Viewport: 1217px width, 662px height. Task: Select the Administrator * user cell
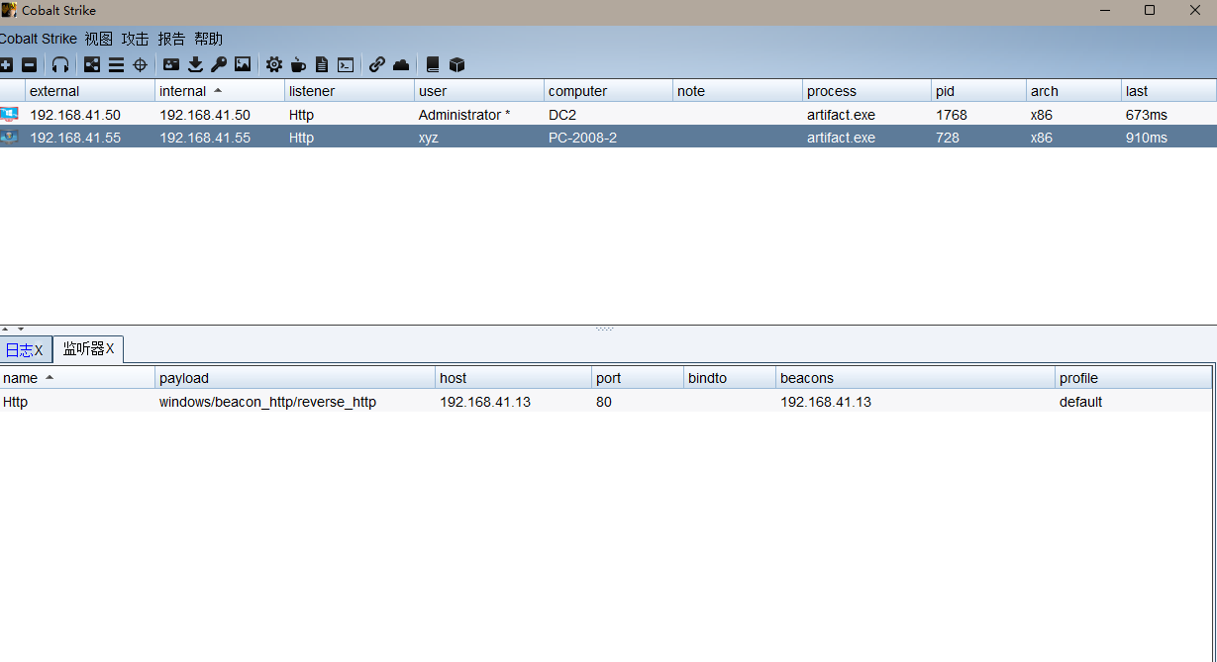tap(479, 115)
